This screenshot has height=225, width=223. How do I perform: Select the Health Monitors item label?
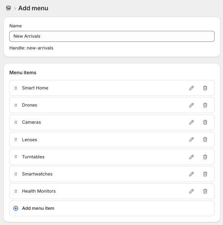pyautogui.click(x=39, y=191)
